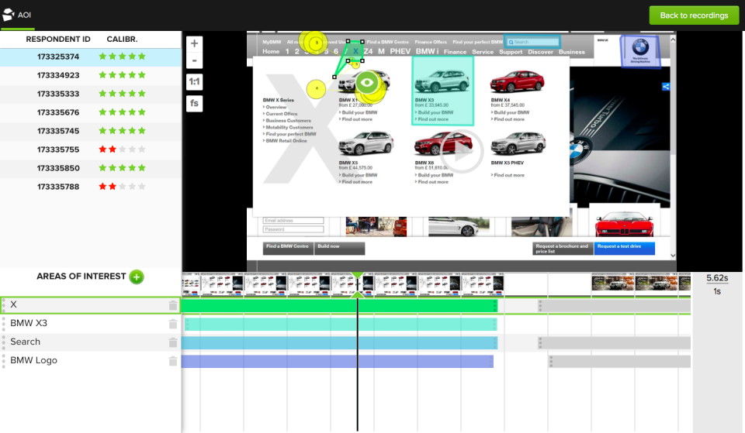Click the first thumbnail in the timeline filmstrip
This screenshot has width=745, height=433.
192,284
